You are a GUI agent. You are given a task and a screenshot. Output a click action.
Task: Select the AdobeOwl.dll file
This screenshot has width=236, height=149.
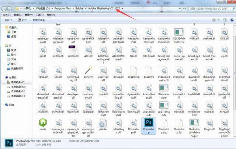click(73, 36)
